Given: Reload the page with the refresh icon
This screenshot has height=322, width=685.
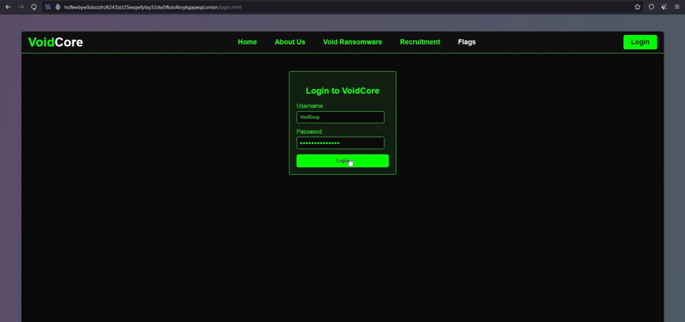Looking at the screenshot, I should click(33, 7).
